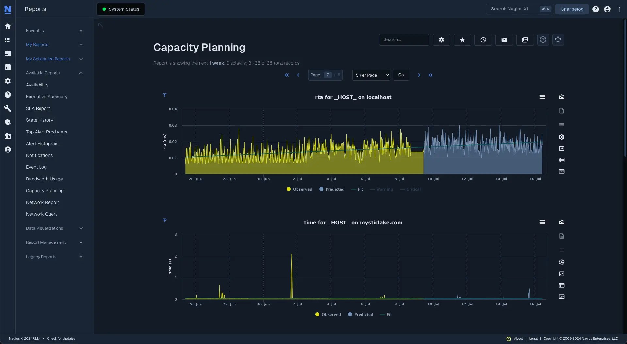Download report as PDF icon

coord(525,40)
